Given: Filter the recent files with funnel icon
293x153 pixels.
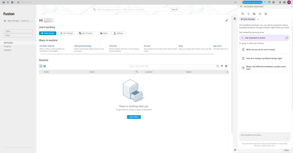Looking at the screenshot, I should pos(222,66).
